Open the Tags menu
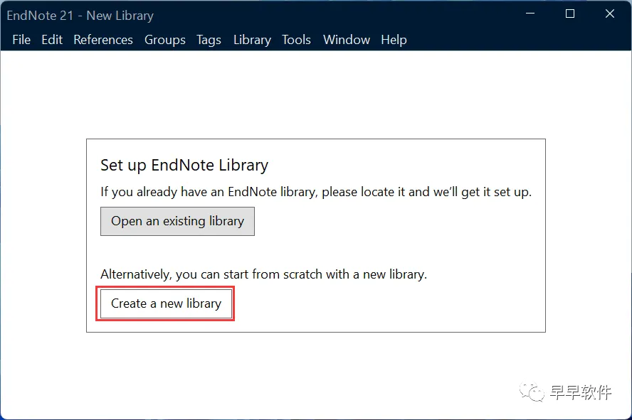 [x=209, y=40]
